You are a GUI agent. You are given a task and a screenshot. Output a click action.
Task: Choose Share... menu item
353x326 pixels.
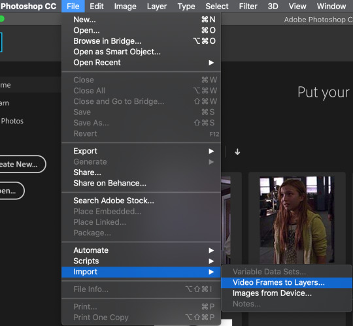pyautogui.click(x=141, y=172)
